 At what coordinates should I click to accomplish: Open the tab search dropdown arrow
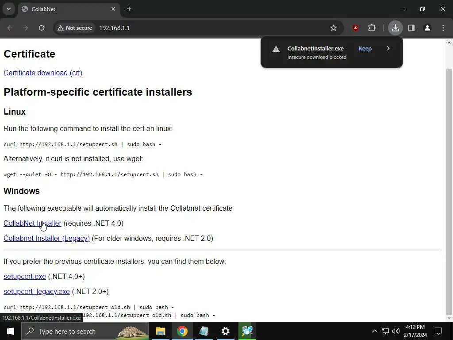coord(9,9)
